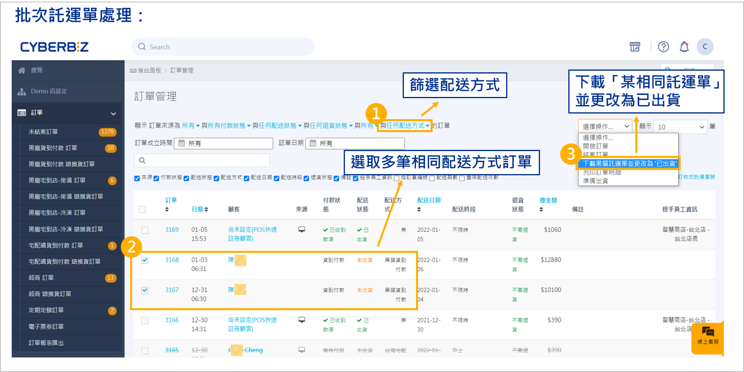
Task: Open the notifications bell
Action: [684, 47]
